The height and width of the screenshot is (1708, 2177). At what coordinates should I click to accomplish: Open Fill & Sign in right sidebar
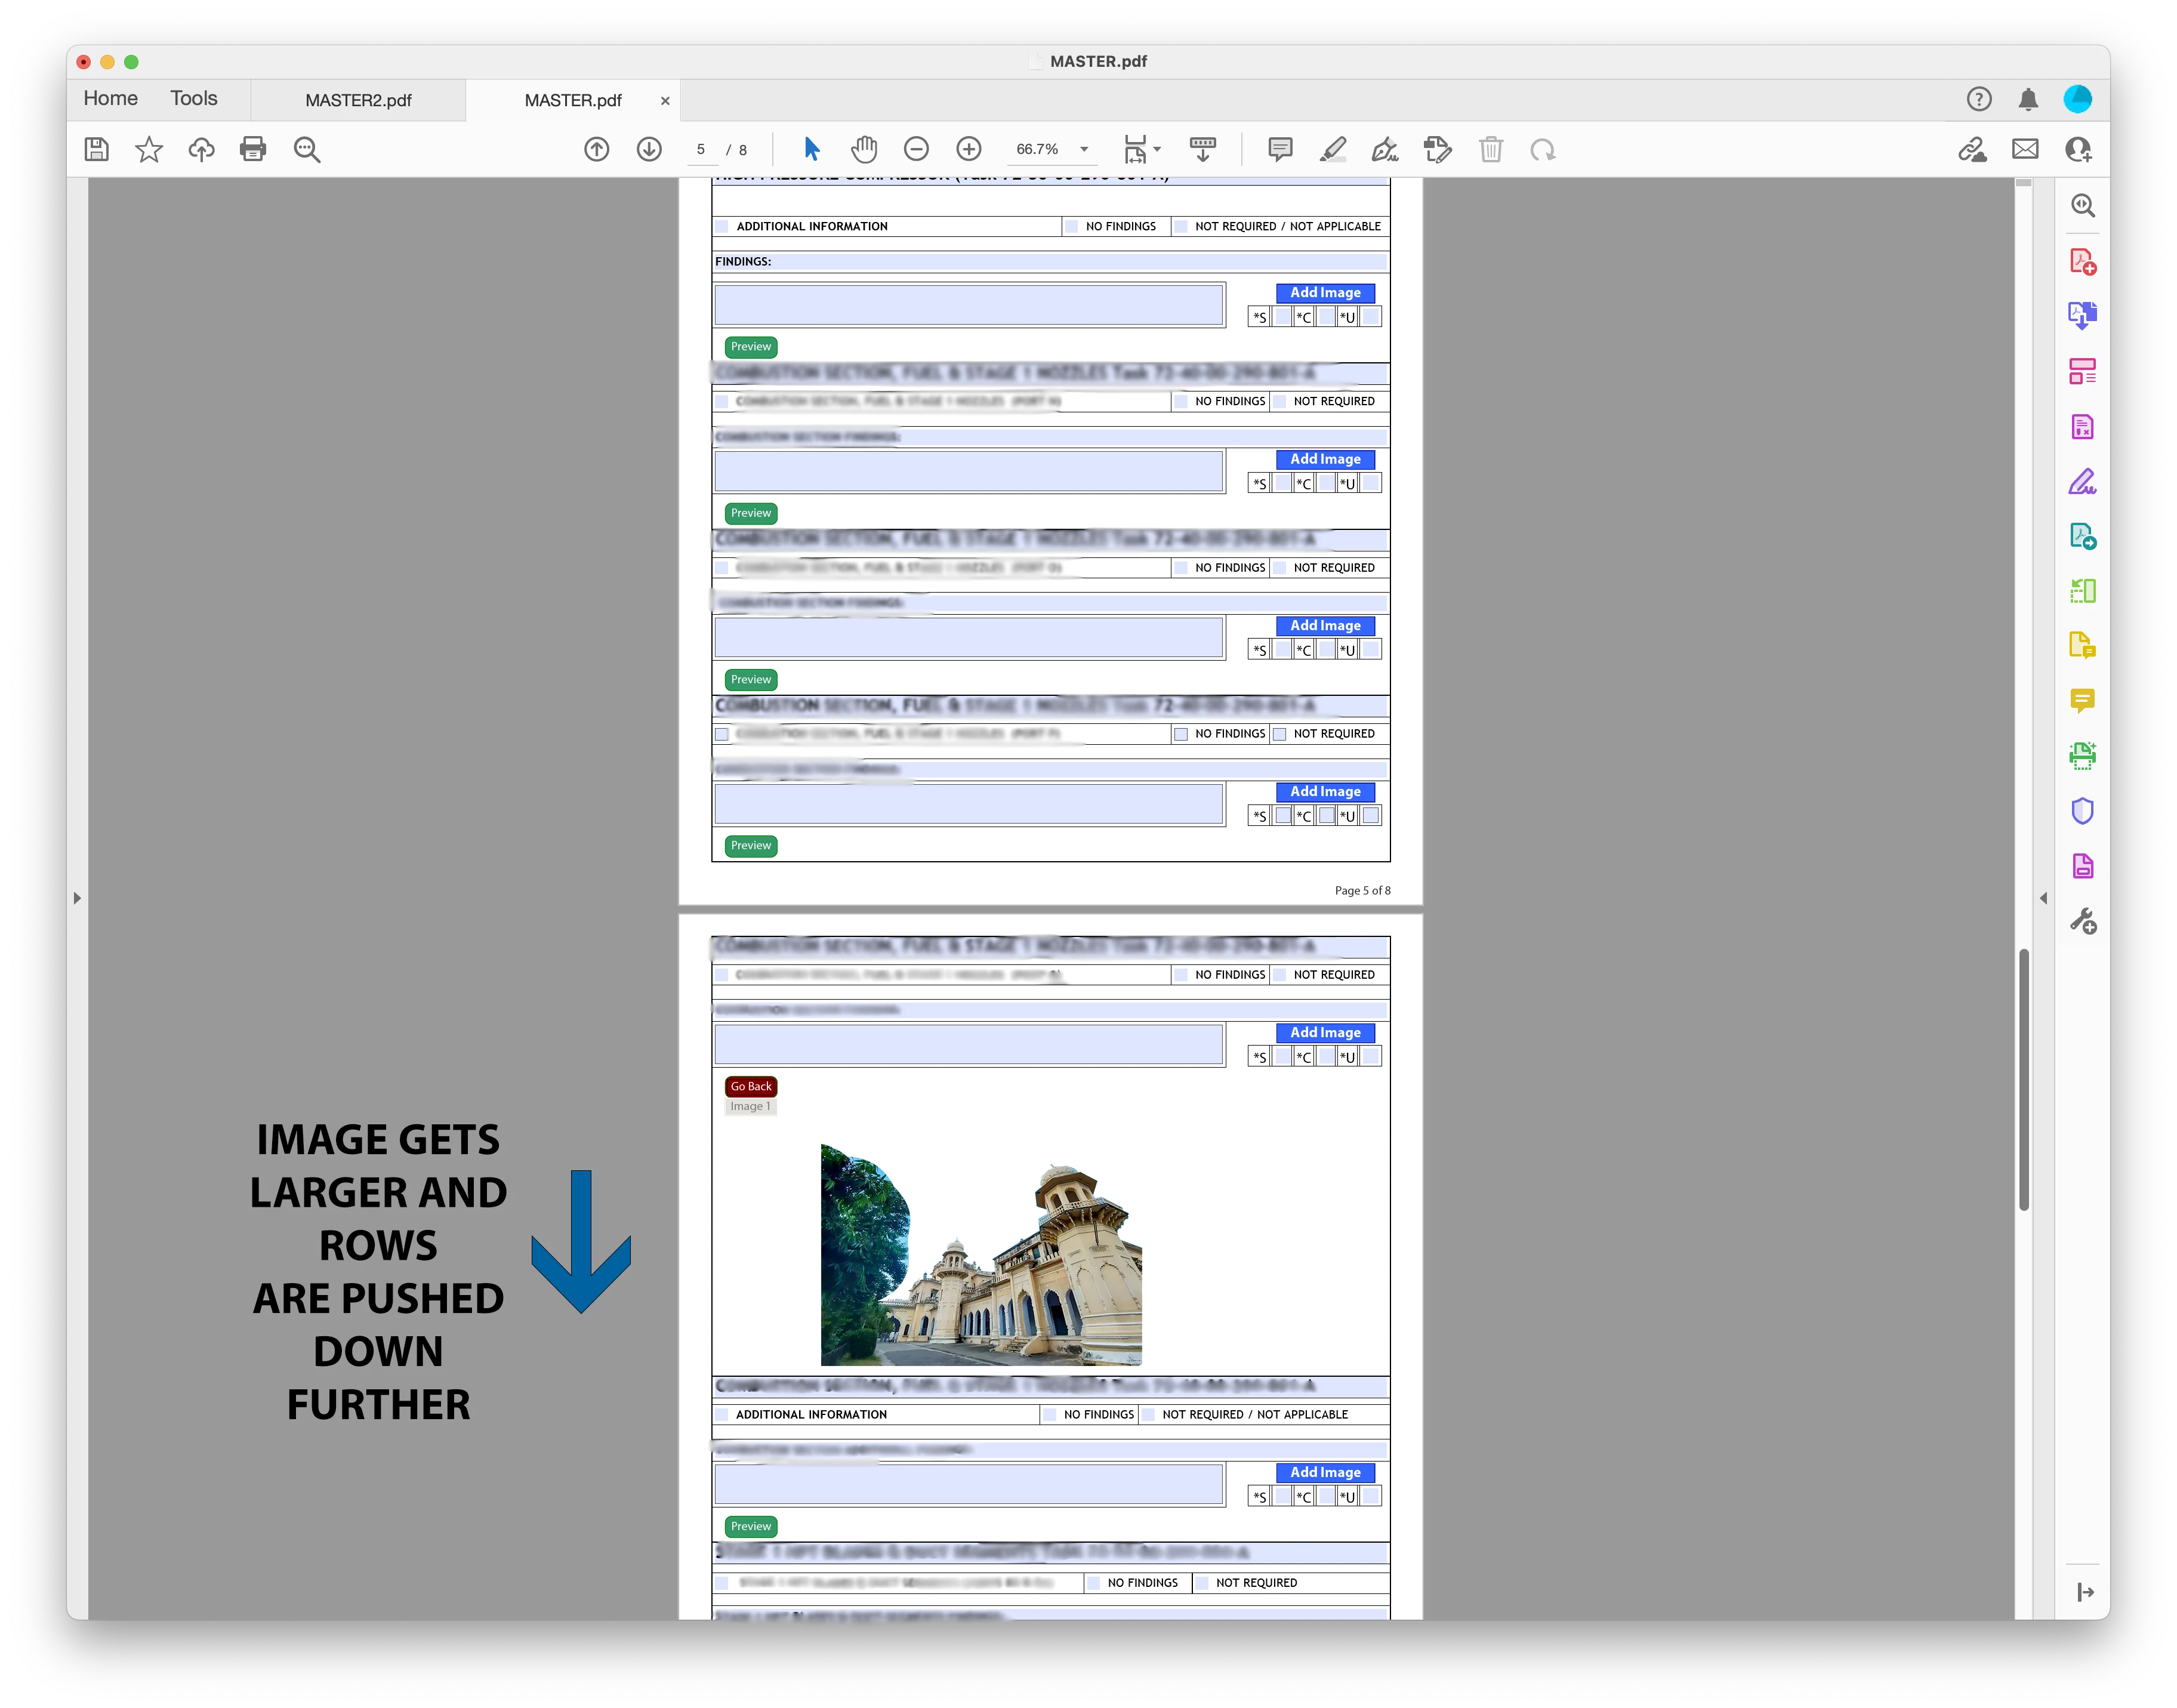[x=2082, y=482]
